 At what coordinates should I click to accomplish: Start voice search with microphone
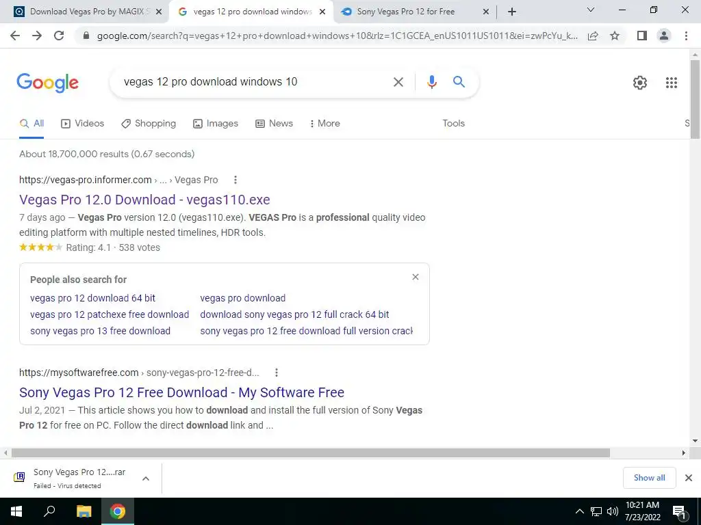pyautogui.click(x=431, y=82)
